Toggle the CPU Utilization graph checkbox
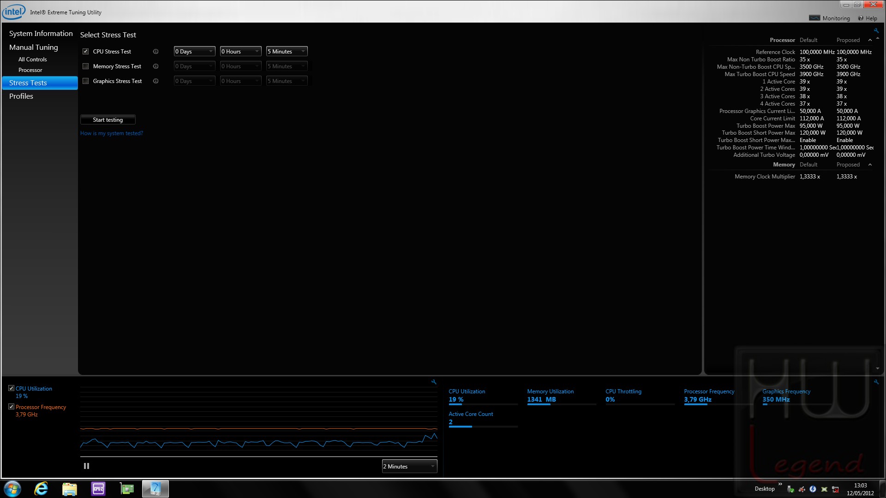 click(12, 388)
